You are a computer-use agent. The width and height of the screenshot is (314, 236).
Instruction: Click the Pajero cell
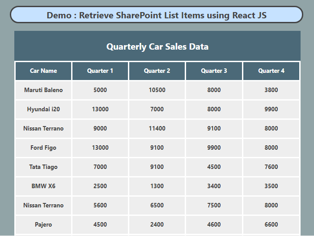coord(43,224)
